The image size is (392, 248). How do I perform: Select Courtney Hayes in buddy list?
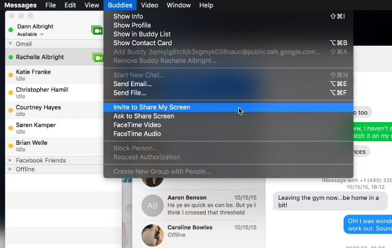click(x=55, y=111)
